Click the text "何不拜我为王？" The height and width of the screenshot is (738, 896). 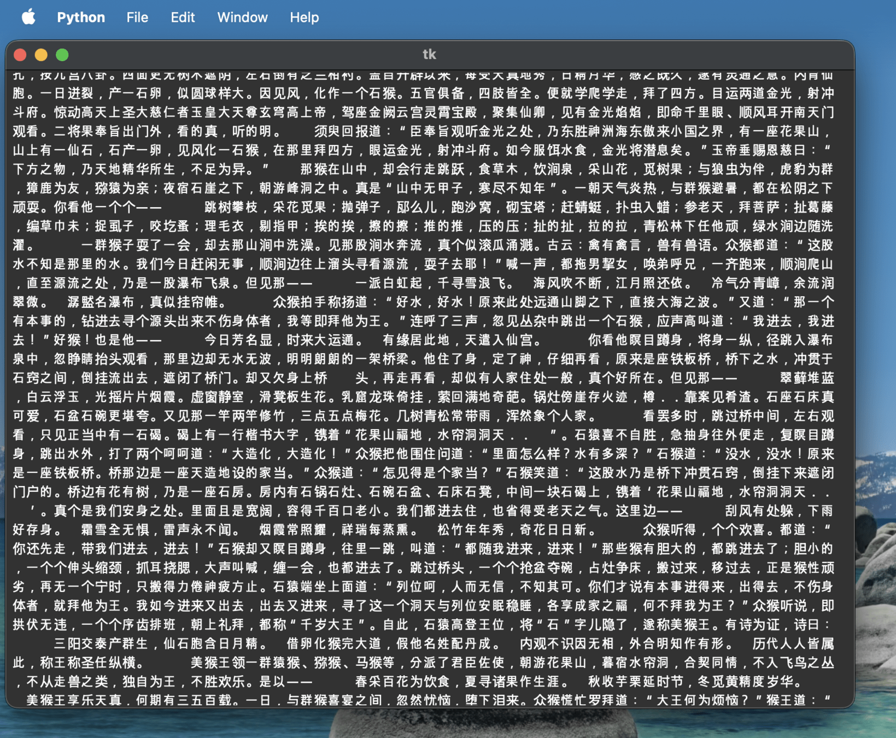(690, 605)
